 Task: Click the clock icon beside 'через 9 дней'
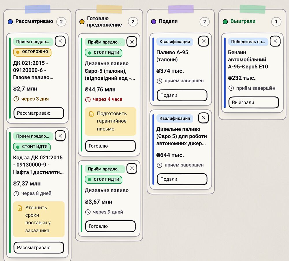click(88, 212)
